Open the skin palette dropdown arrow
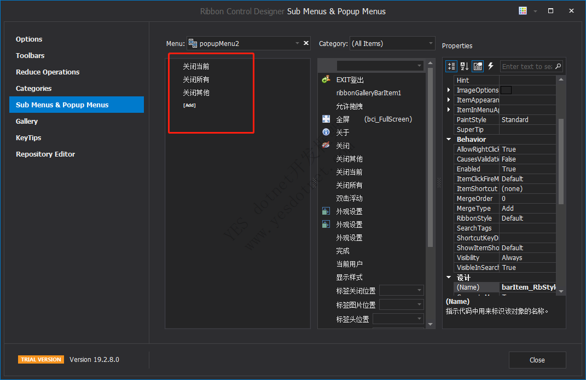The image size is (586, 380). (535, 11)
